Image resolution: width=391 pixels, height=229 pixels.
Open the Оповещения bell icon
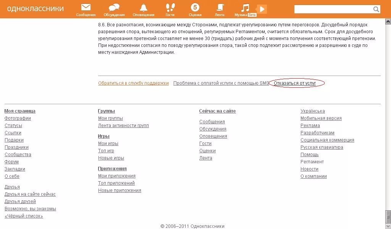[144, 7]
